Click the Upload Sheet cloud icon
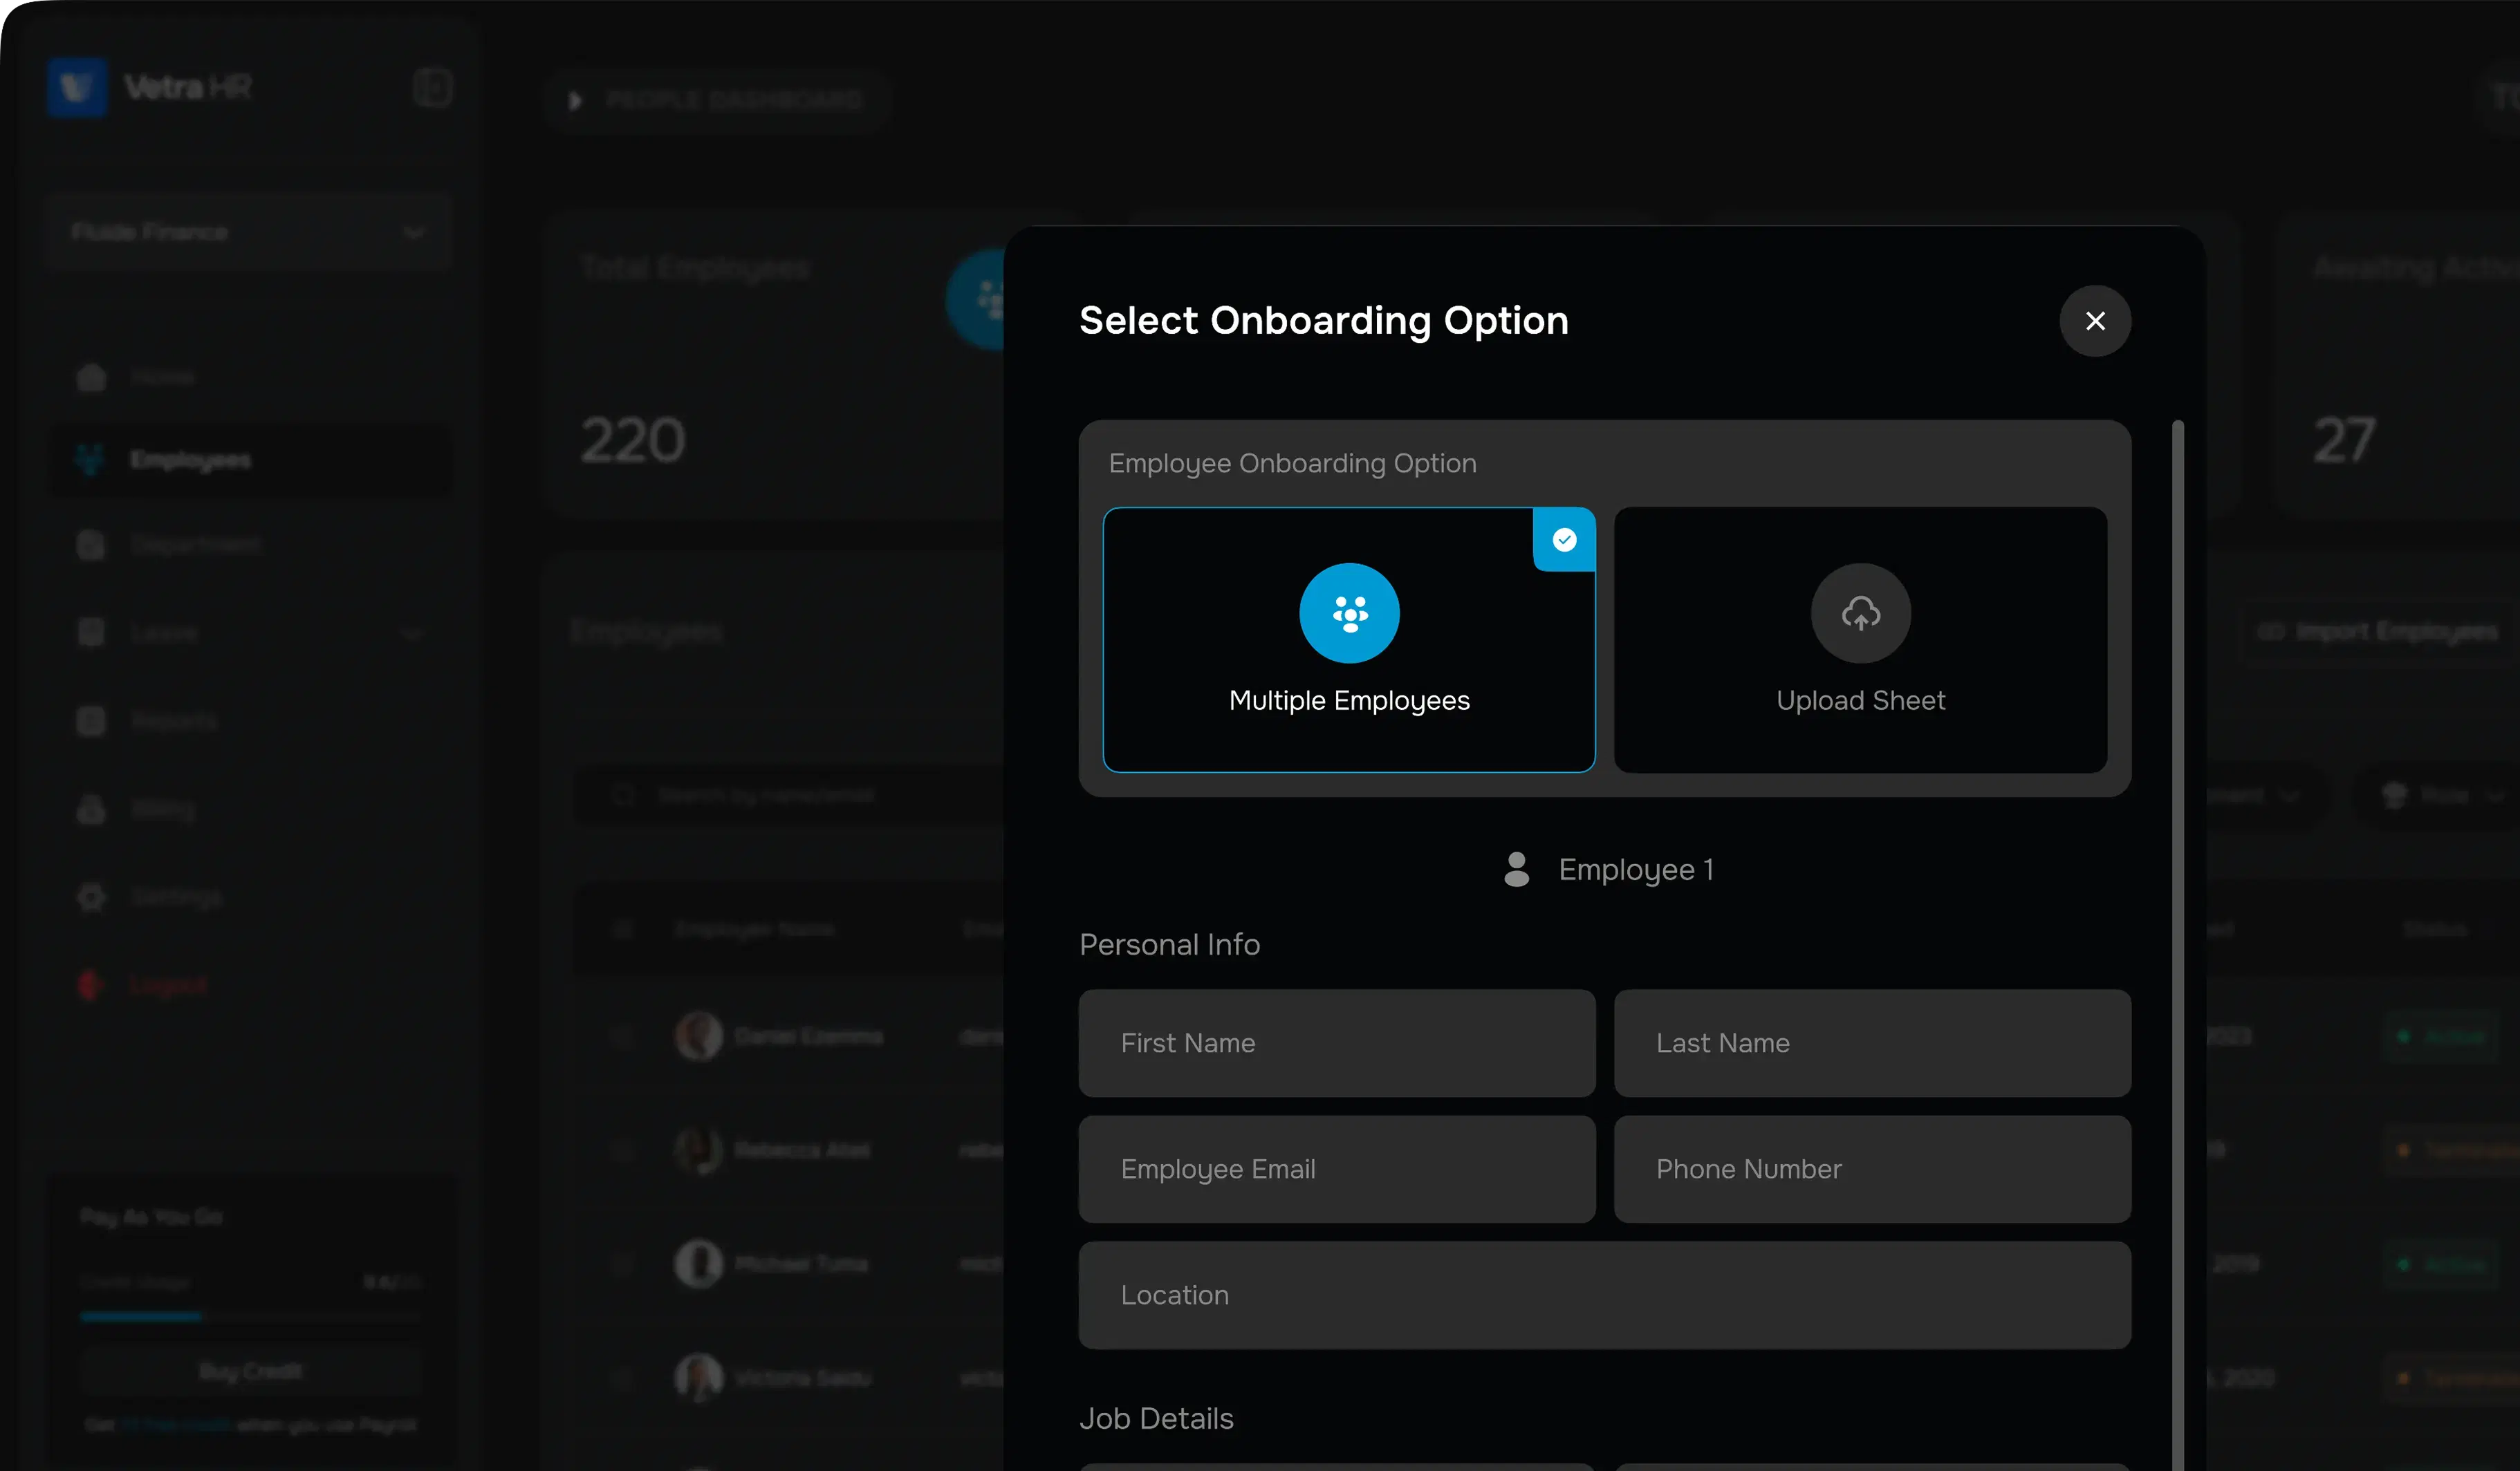 tap(1860, 612)
